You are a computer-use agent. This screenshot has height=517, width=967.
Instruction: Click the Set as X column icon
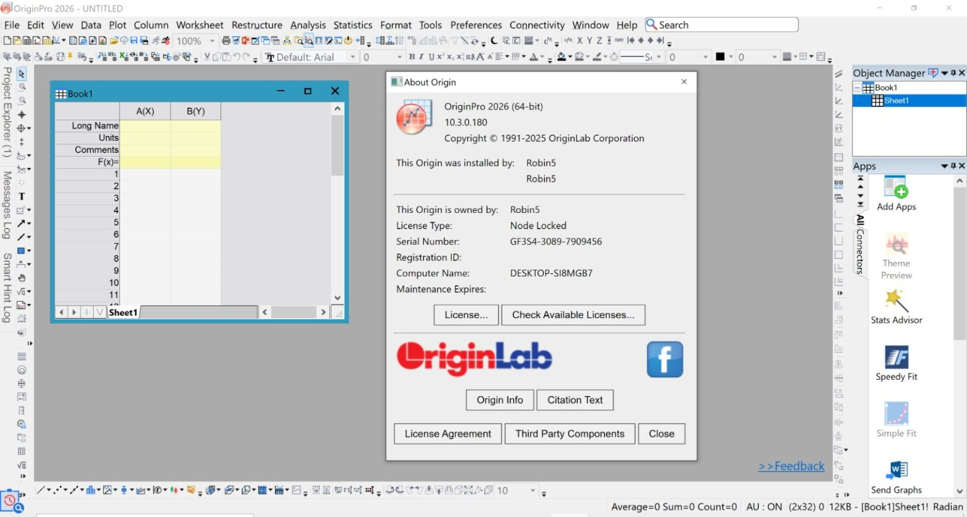pyautogui.click(x=580, y=41)
